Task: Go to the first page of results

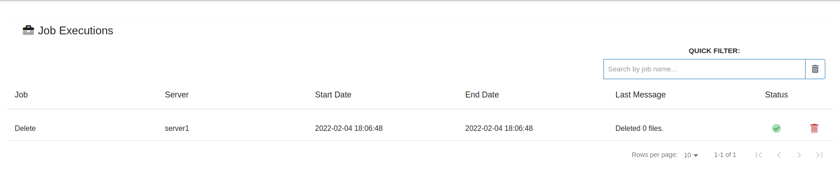Action: point(759,155)
